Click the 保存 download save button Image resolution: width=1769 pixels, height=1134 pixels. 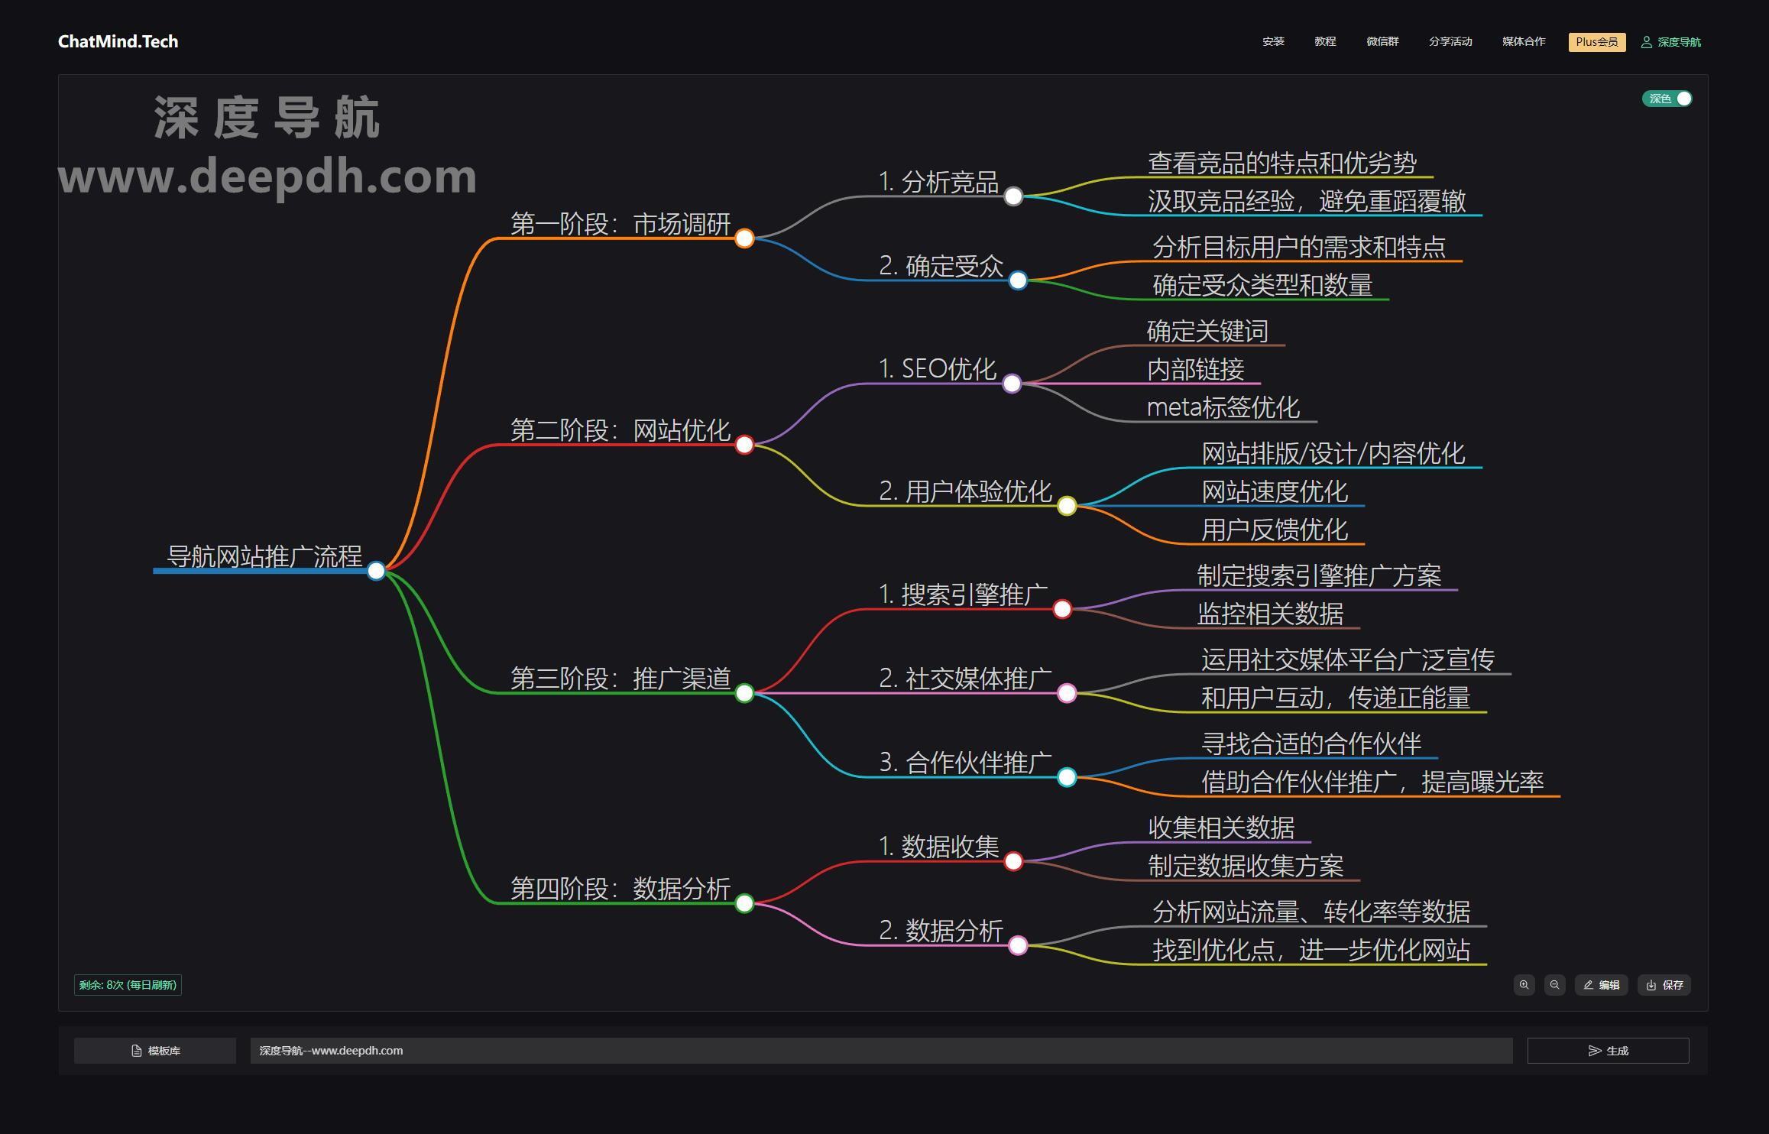coord(1664,985)
